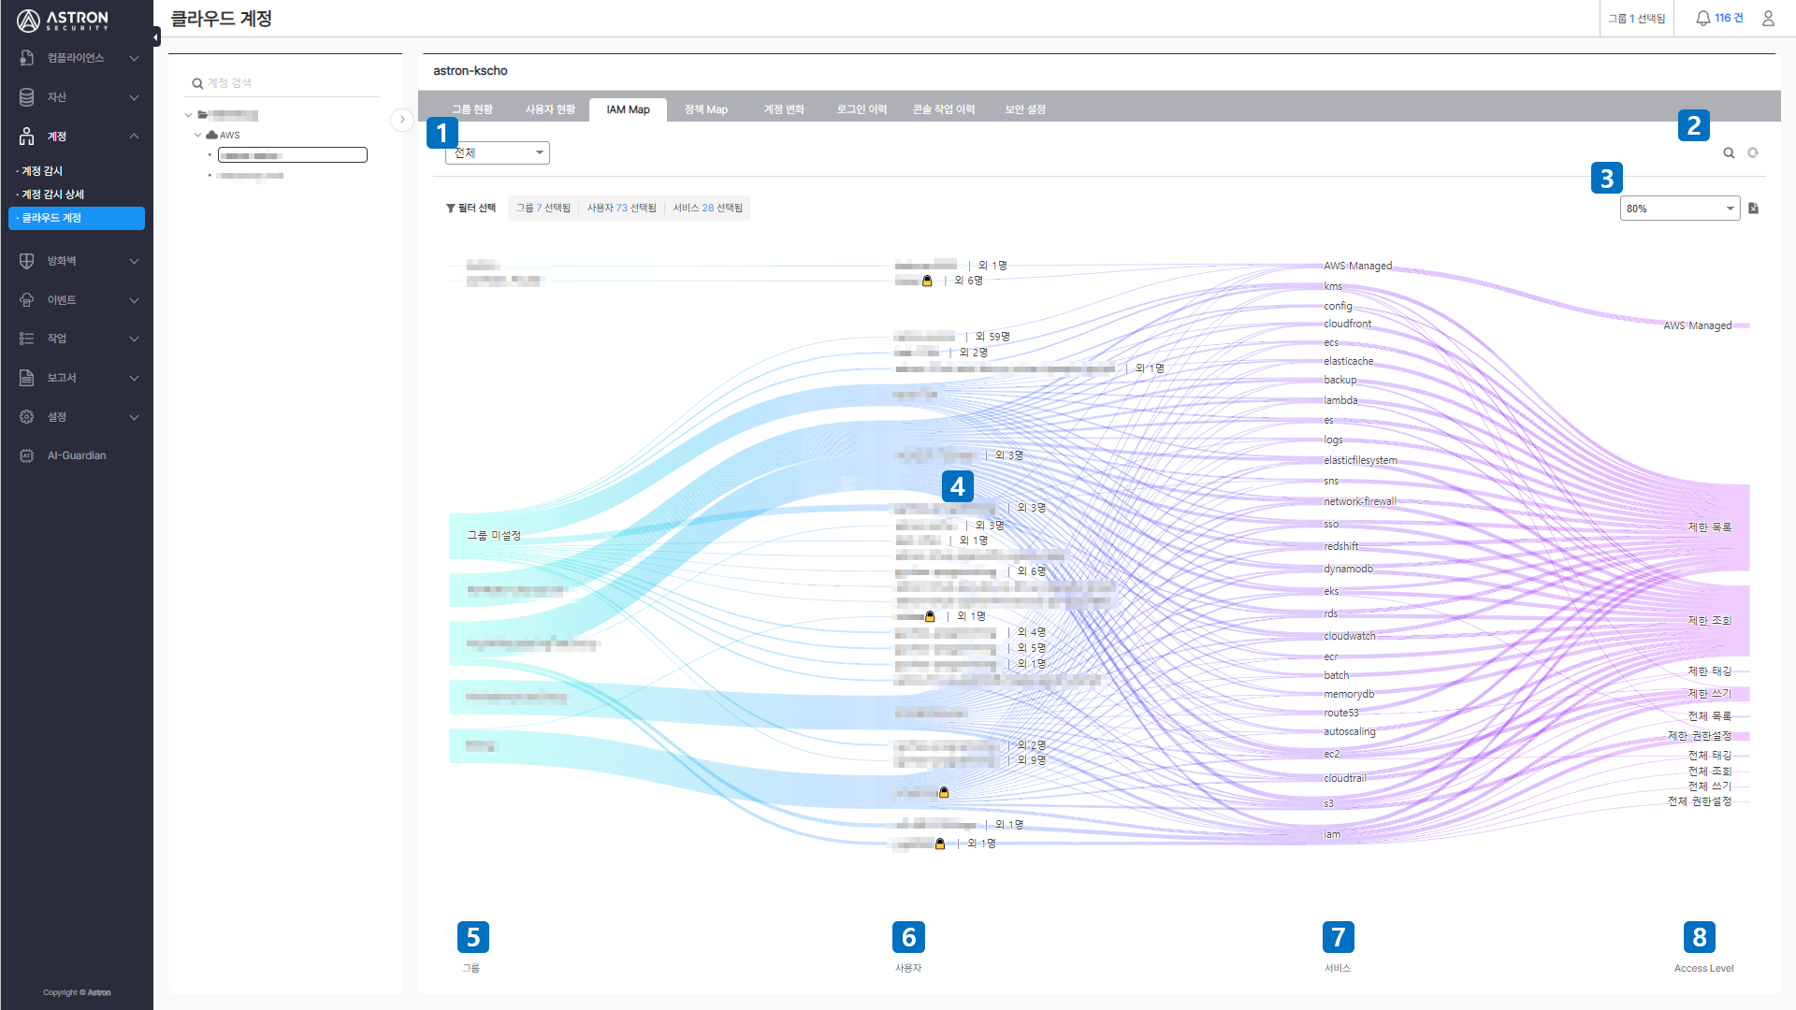The image size is (1796, 1010).
Task: Click the 컴플라이언스 sidebar icon
Action: (x=27, y=58)
